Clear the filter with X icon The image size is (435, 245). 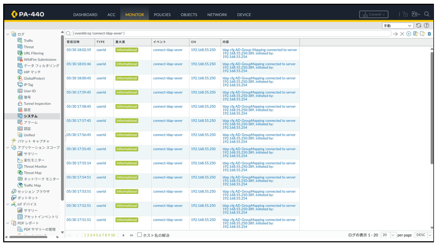pos(402,34)
